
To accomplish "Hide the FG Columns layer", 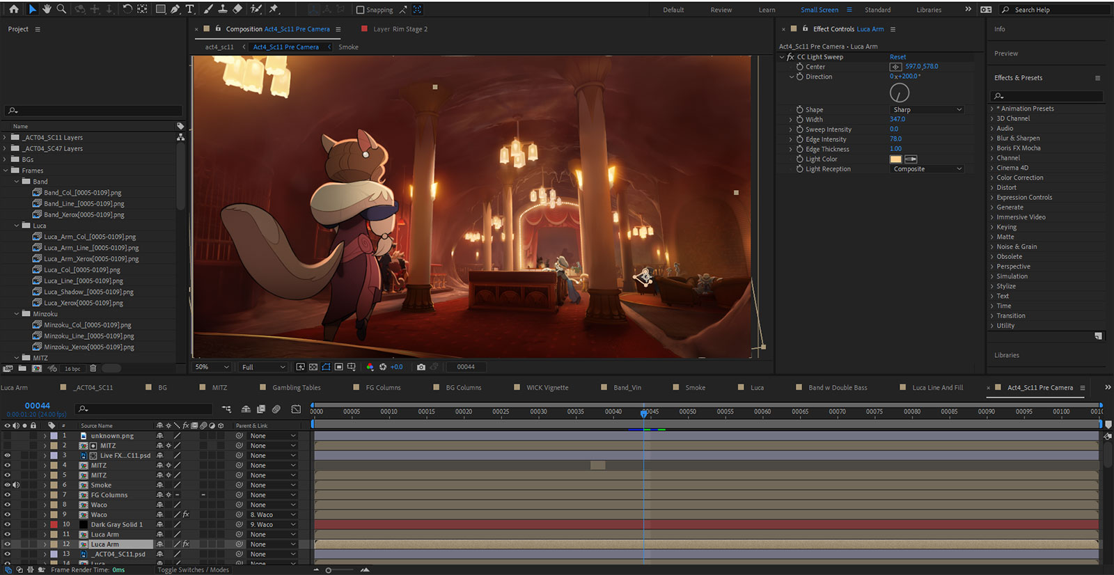I will point(7,495).
